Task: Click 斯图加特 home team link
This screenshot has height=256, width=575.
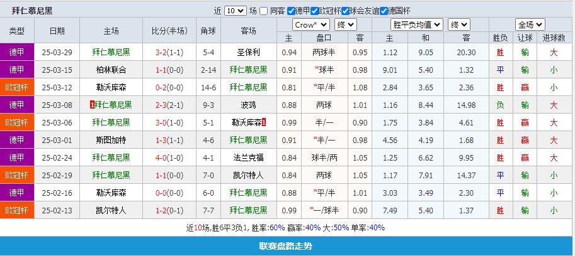Action: [111, 140]
